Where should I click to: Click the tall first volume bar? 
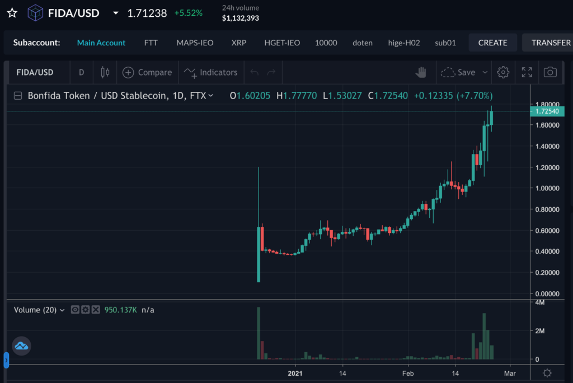[259, 333]
